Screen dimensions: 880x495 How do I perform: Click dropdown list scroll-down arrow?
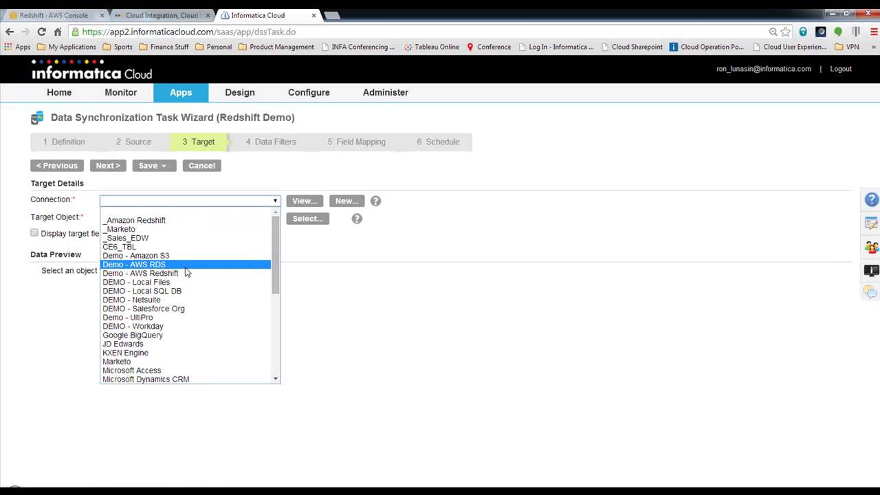click(276, 379)
